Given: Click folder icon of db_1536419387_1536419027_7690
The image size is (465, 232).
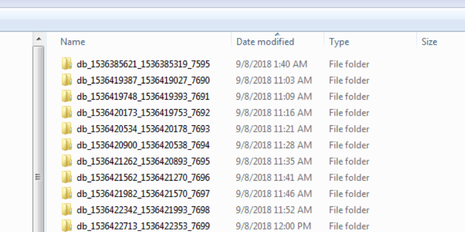Looking at the screenshot, I should (x=67, y=80).
